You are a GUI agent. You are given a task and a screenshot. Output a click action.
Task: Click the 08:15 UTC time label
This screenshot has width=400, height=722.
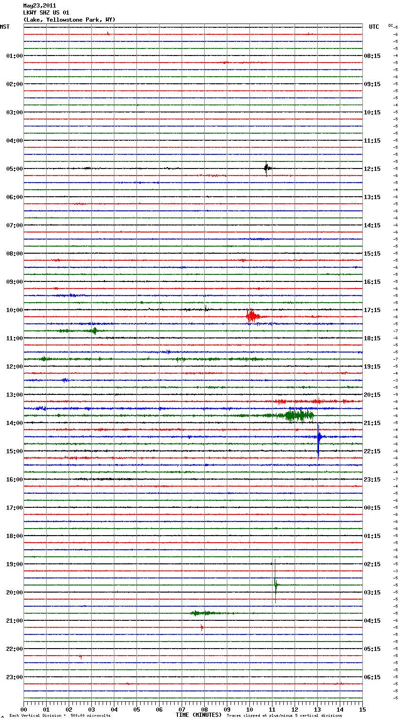(372, 56)
